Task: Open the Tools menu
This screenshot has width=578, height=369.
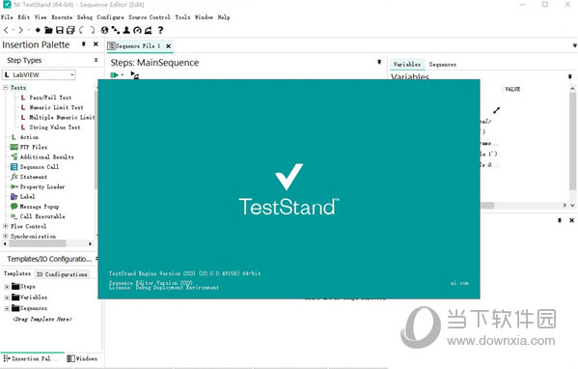Action: (x=182, y=17)
